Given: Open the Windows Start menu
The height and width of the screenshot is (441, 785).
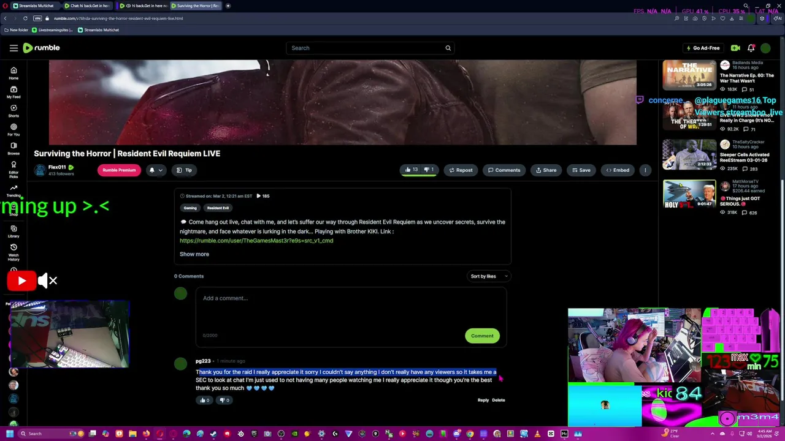Looking at the screenshot, I should point(10,434).
